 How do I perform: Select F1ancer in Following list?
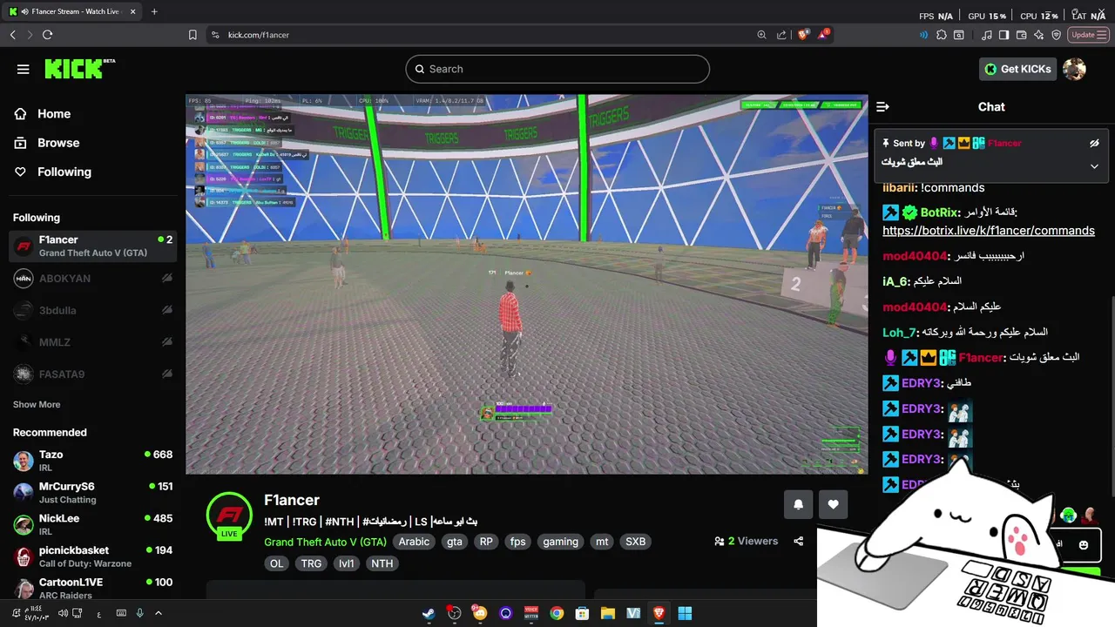[x=93, y=246]
